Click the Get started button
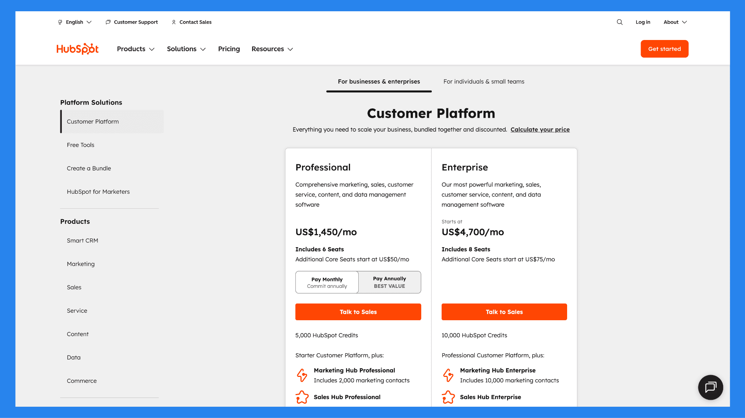This screenshot has width=745, height=418. tap(664, 49)
